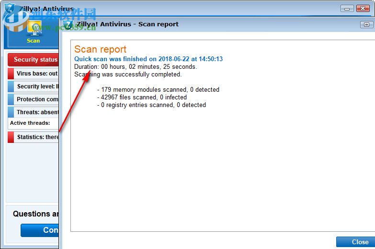The width and height of the screenshot is (375, 249).
Task: Click the Quick scan finished date line
Action: (x=148, y=59)
